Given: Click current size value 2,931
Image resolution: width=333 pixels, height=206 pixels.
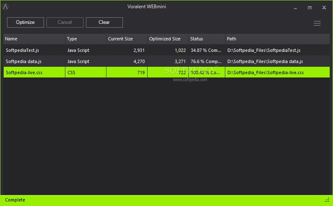Looking at the screenshot, I should pyautogui.click(x=139, y=50).
